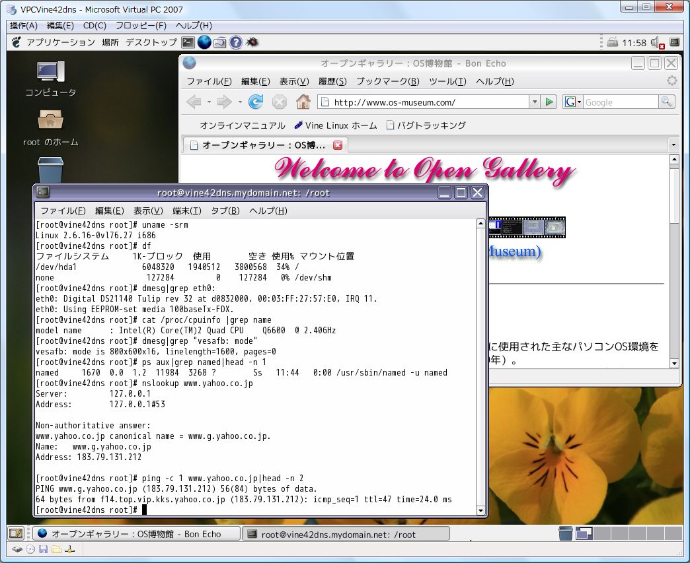
Task: Switch to the Bon Echo taskbar button
Action: pyautogui.click(x=136, y=533)
